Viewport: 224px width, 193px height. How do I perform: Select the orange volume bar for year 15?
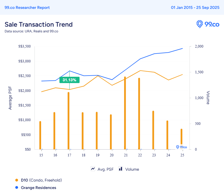point(40,135)
